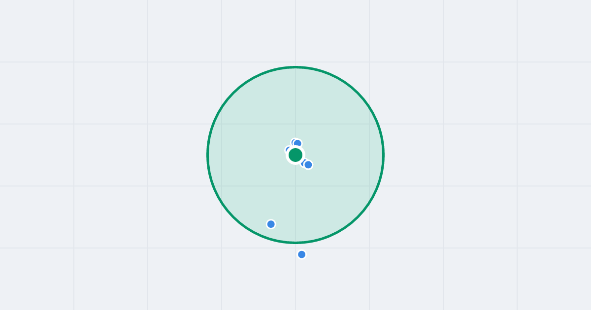Pick the blue point peeking left of center marker
Screen dimensions: 591x310
point(289,150)
